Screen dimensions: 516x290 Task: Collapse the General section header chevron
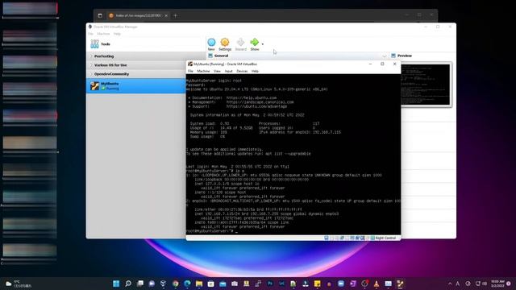pos(385,56)
